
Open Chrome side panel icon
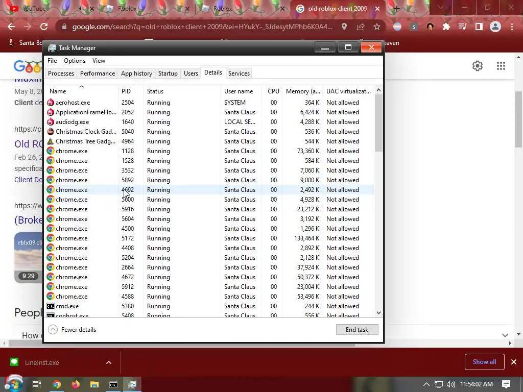(479, 27)
